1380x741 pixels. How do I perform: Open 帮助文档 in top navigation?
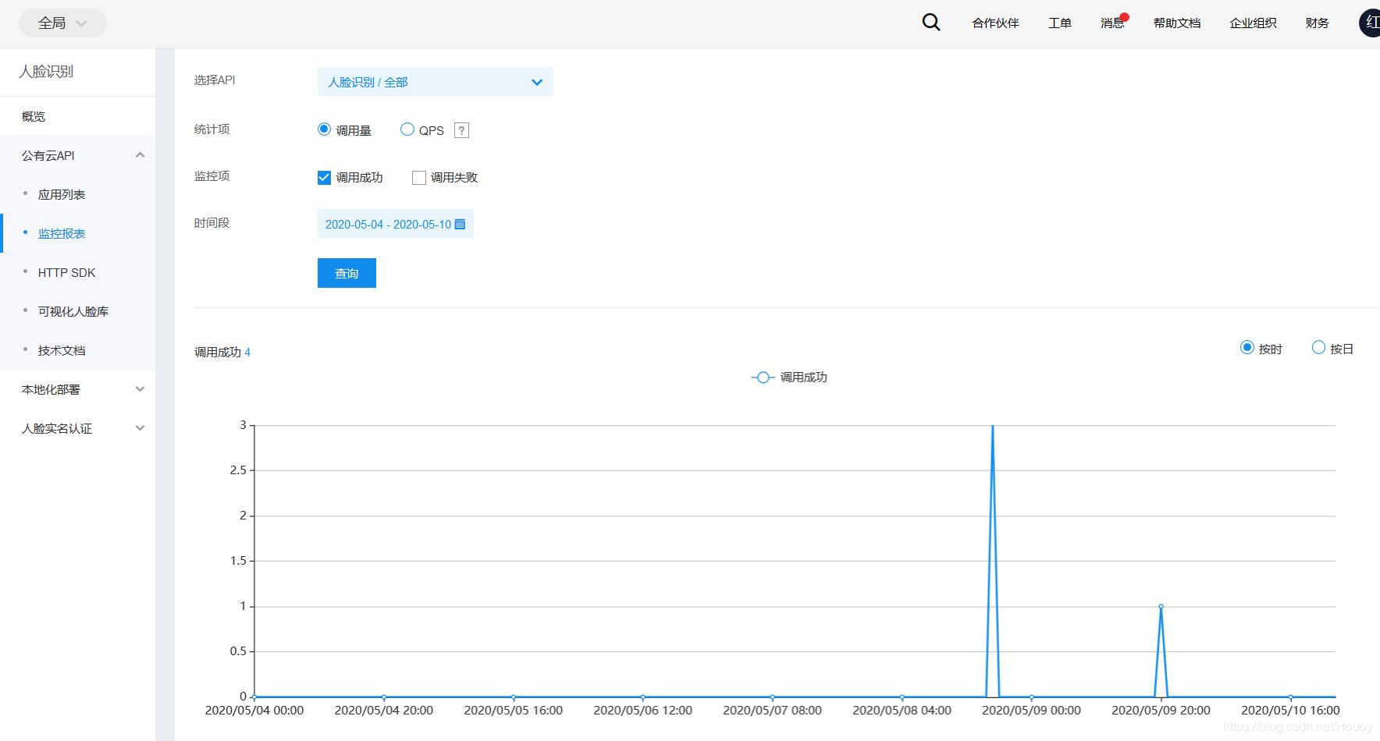1177,23
